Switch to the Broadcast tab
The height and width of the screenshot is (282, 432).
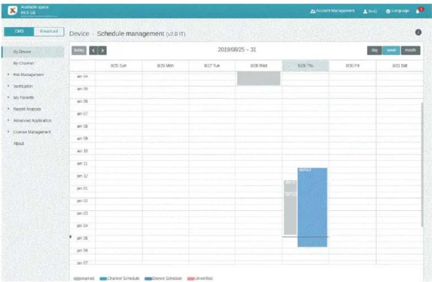coord(49,31)
